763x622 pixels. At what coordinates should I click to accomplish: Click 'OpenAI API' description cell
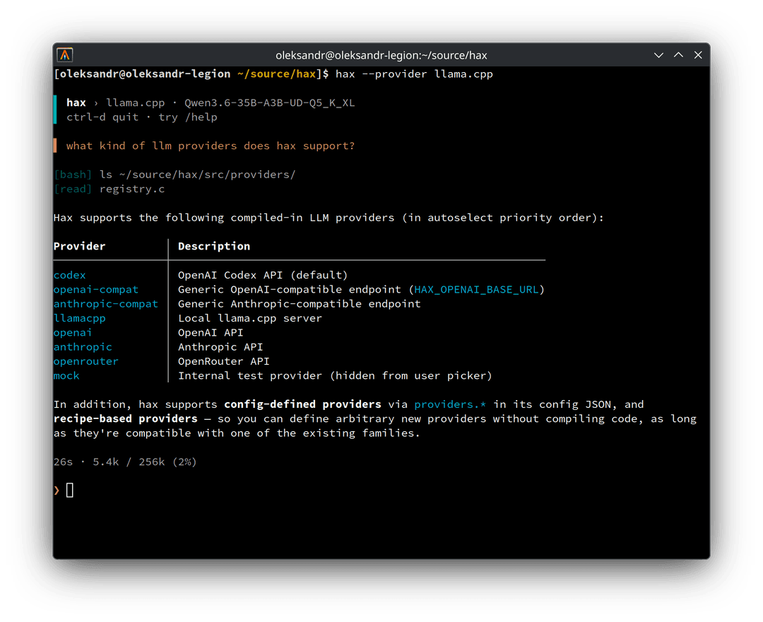[211, 333]
